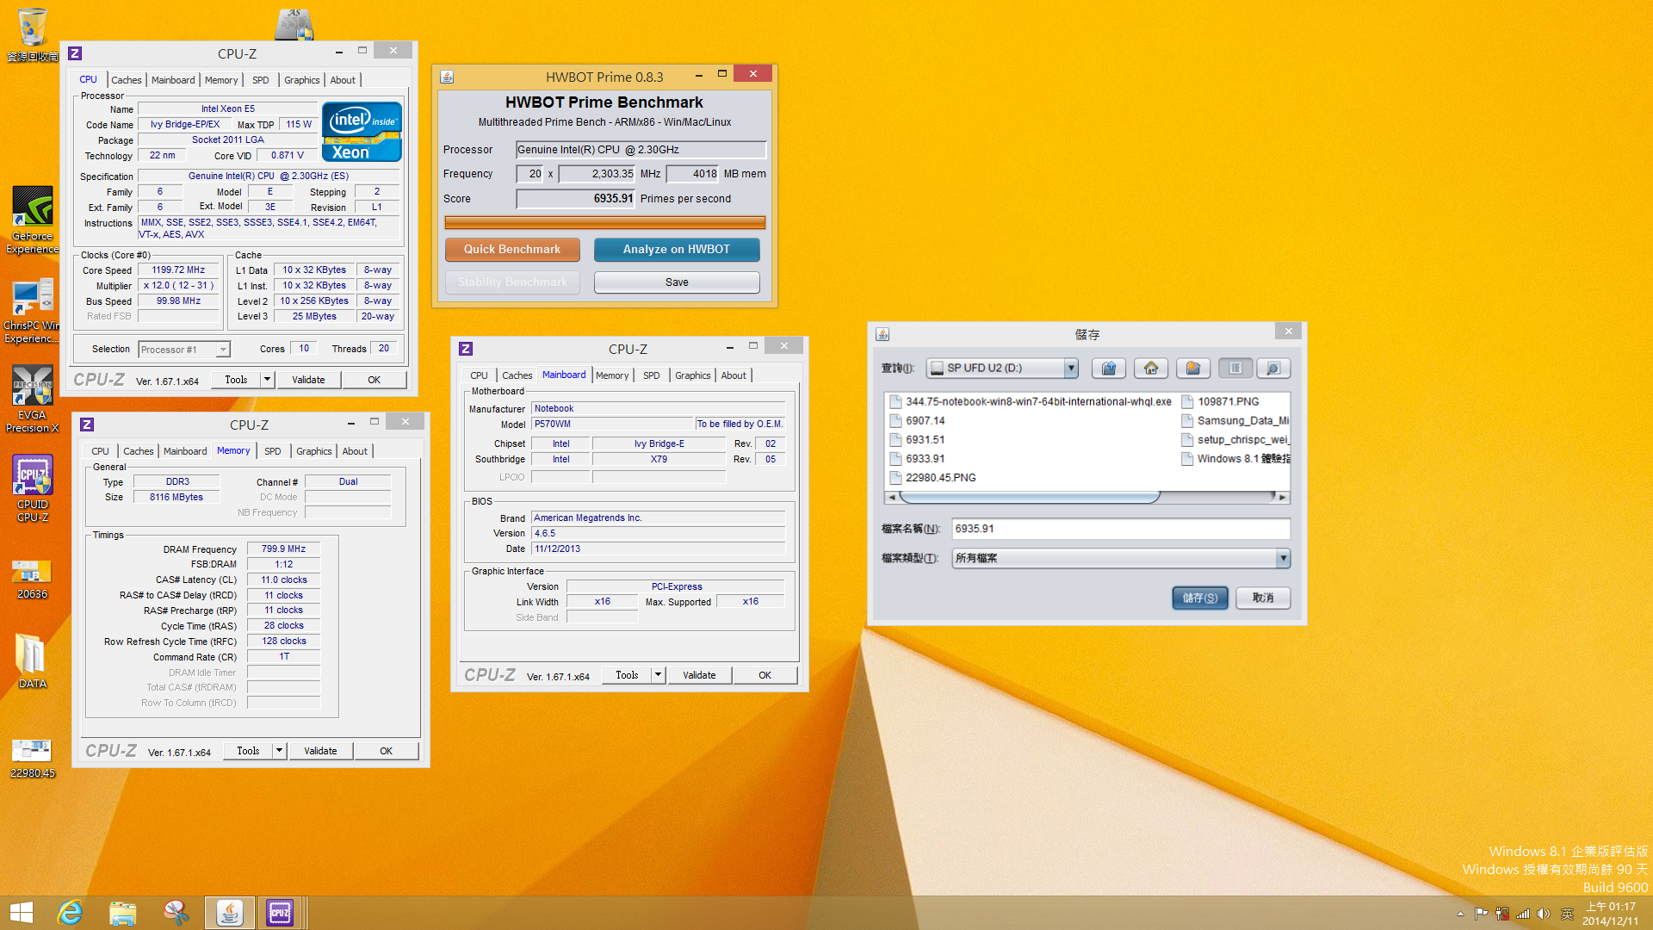The image size is (1653, 930).
Task: Switch save dialog to details view
Action: click(x=1273, y=368)
